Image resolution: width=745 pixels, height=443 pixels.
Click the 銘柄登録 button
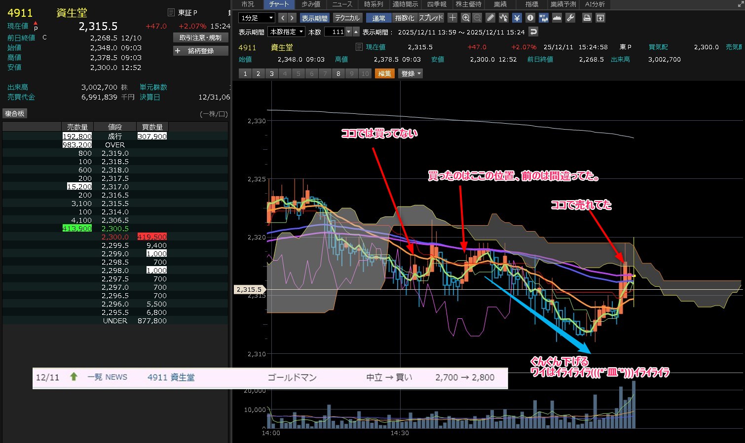[200, 51]
